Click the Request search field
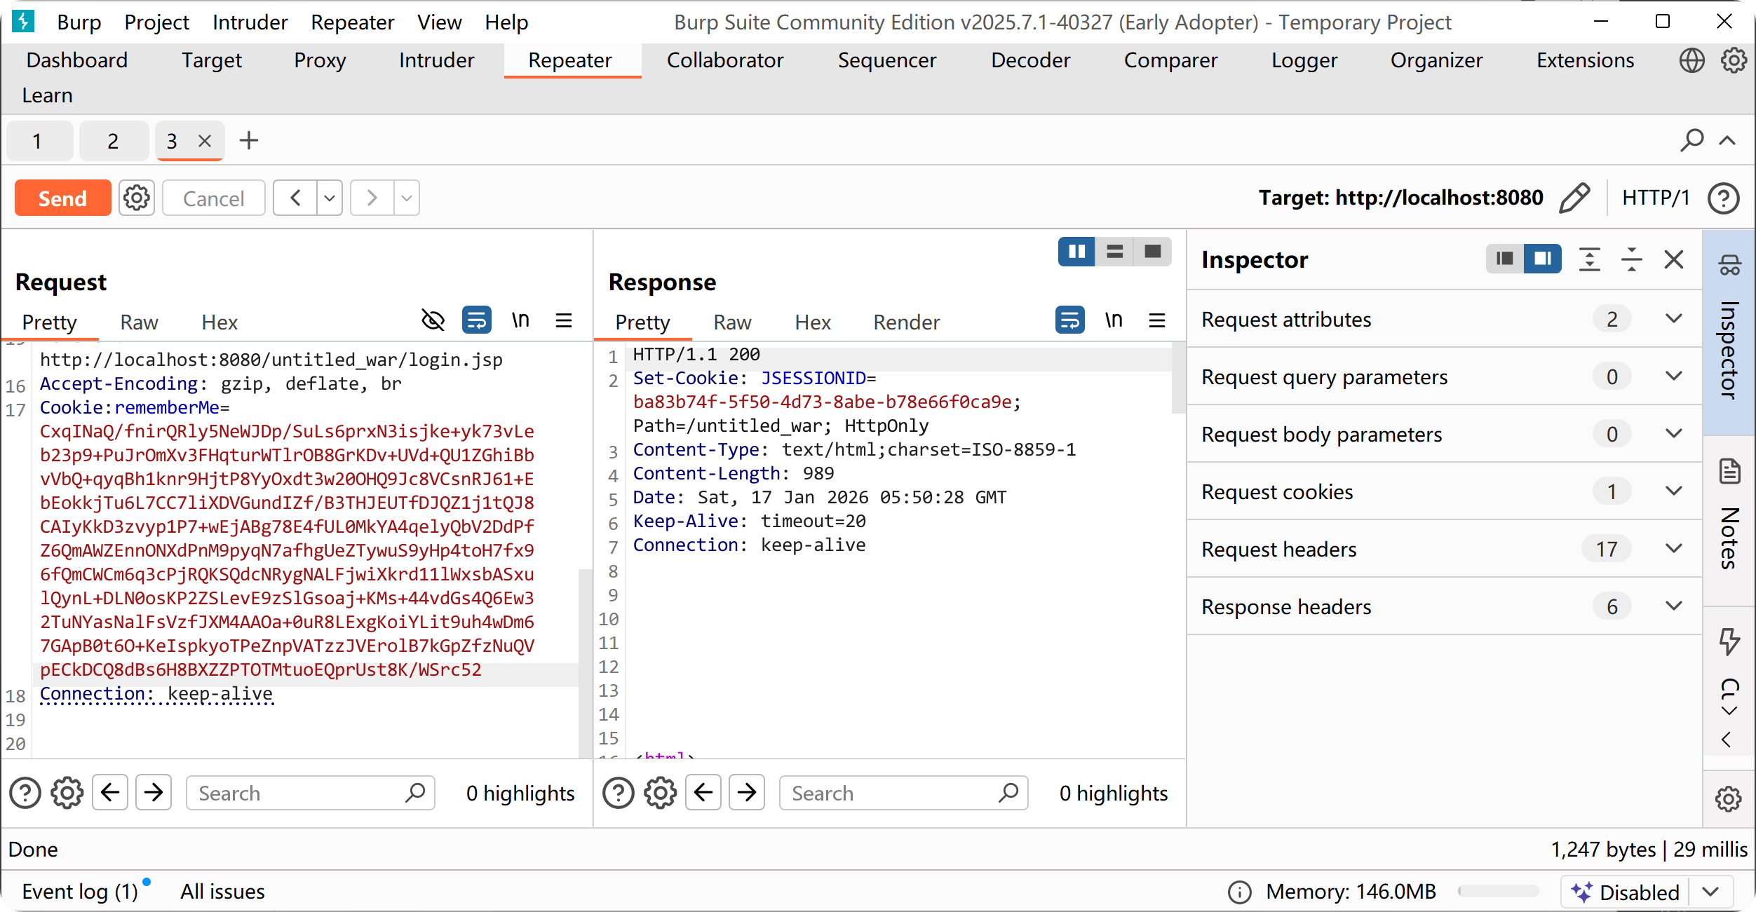 click(311, 793)
